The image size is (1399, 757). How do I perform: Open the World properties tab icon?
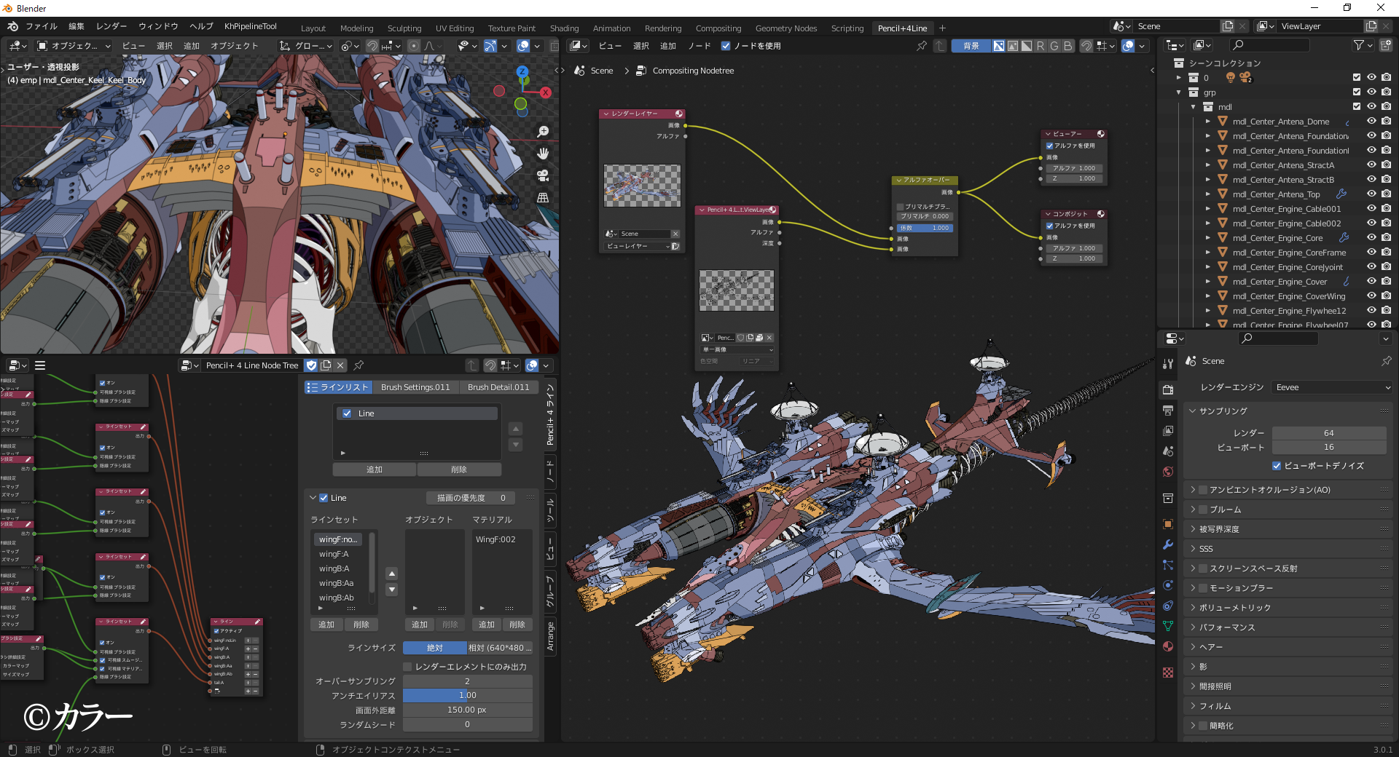coord(1168,472)
